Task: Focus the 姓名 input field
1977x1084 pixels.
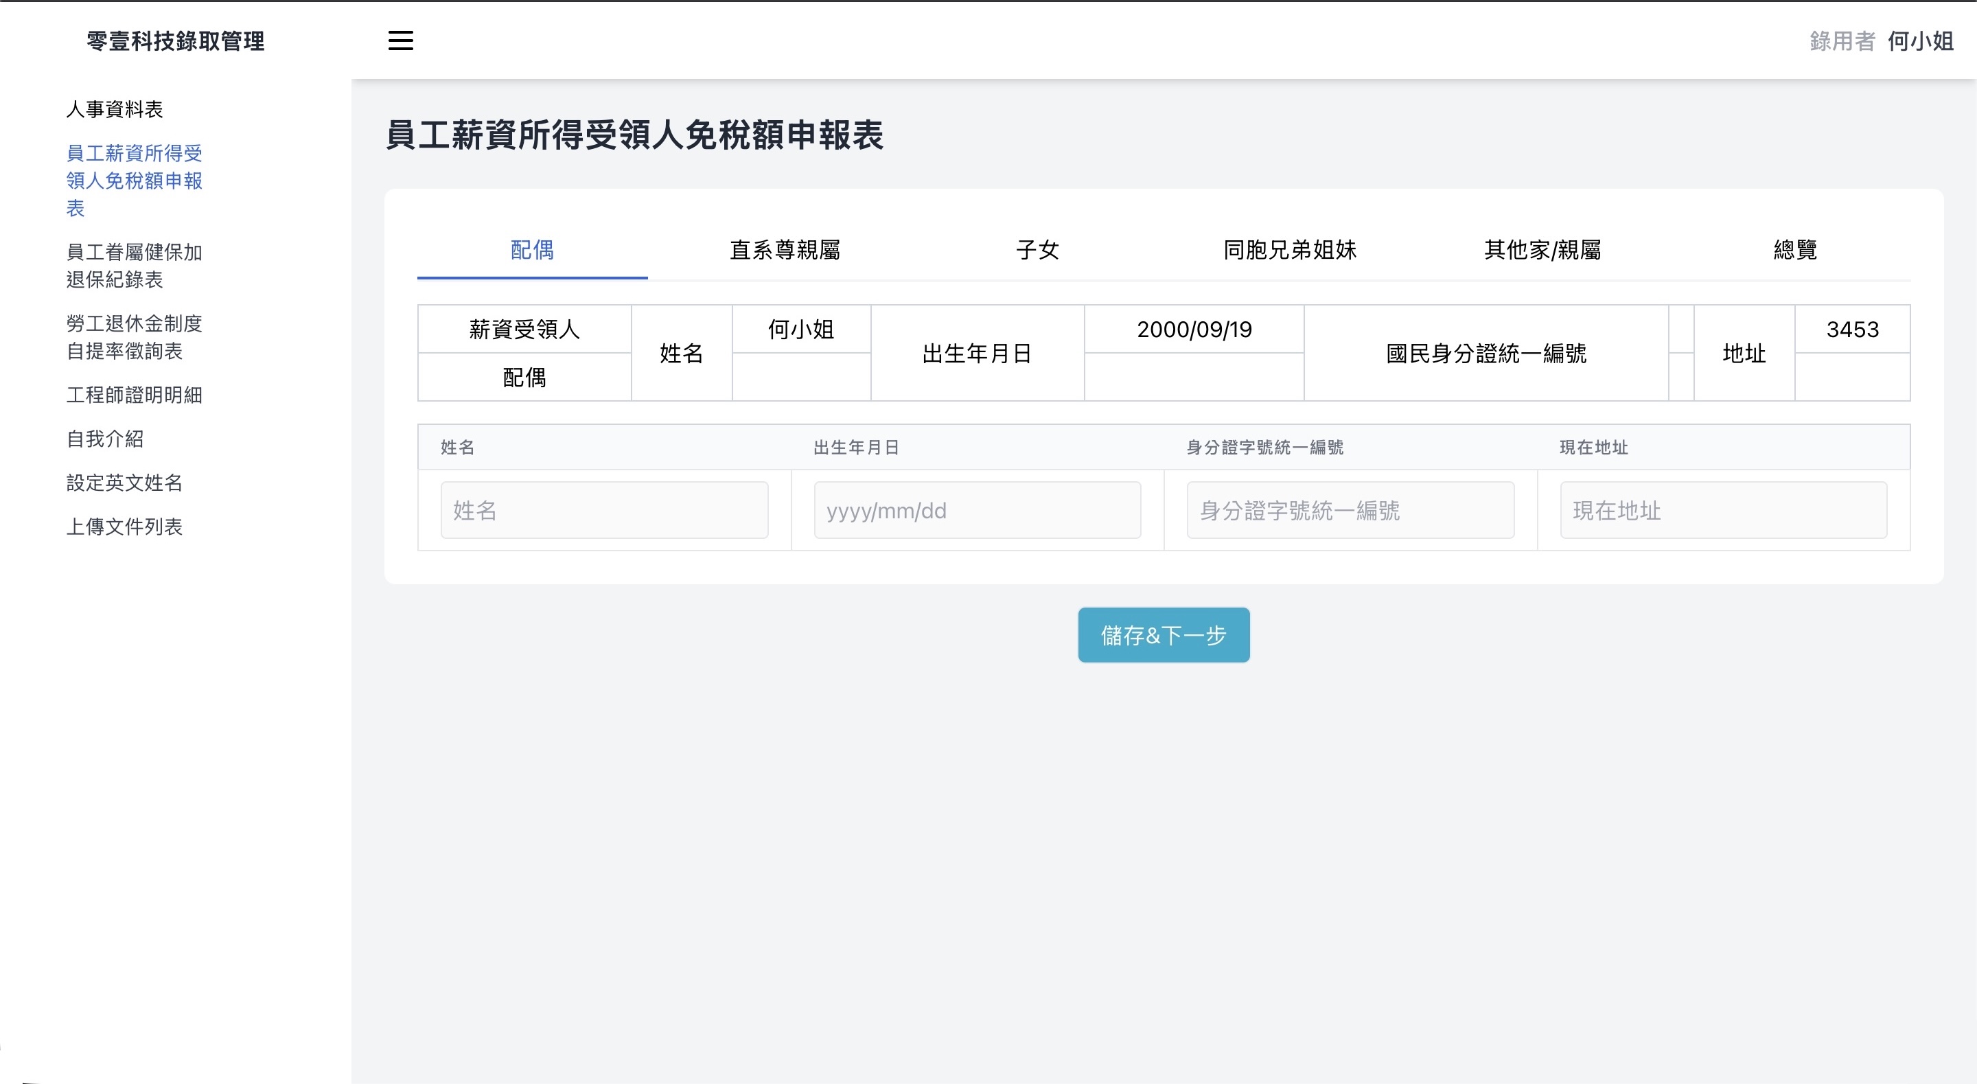Action: point(604,510)
